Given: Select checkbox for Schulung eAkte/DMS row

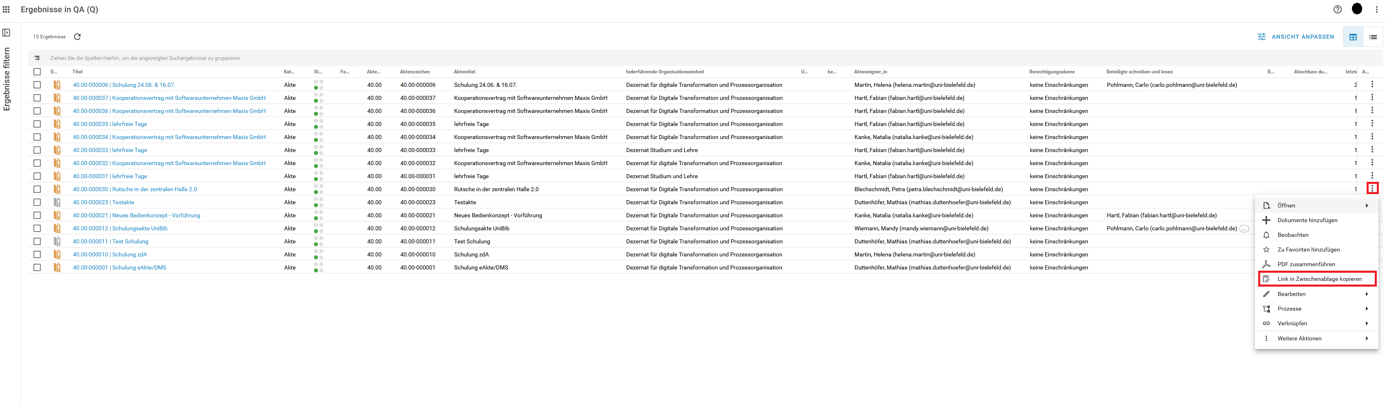Looking at the screenshot, I should (x=37, y=268).
